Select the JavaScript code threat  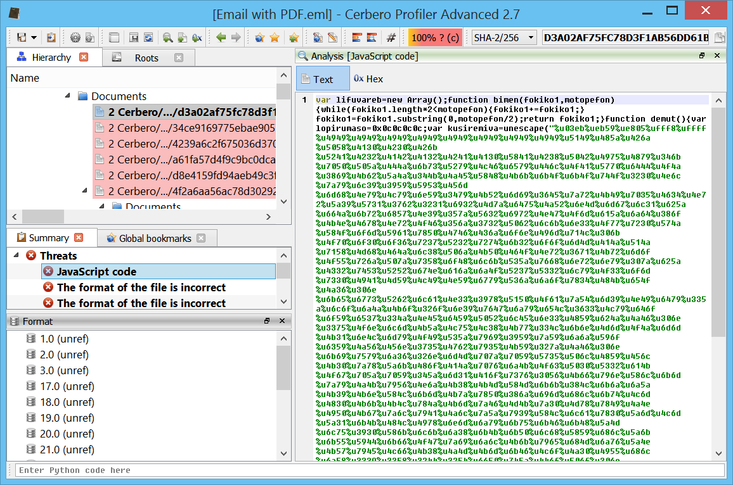coord(159,272)
